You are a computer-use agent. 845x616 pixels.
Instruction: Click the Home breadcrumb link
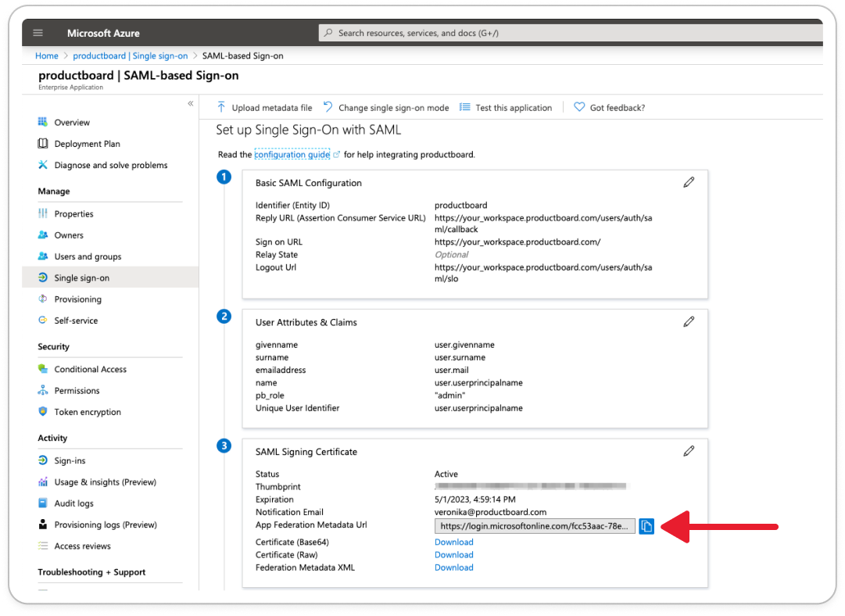pyautogui.click(x=46, y=56)
